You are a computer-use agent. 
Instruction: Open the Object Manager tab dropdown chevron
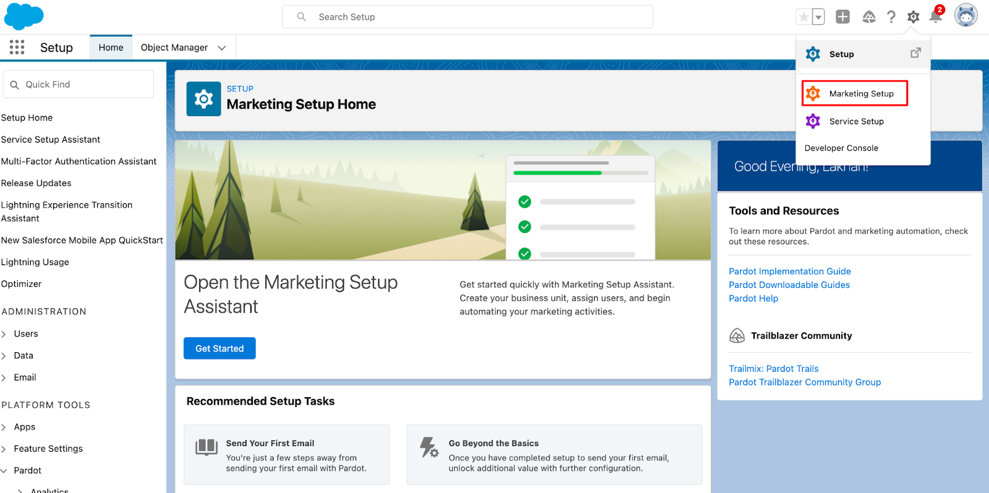tap(222, 48)
